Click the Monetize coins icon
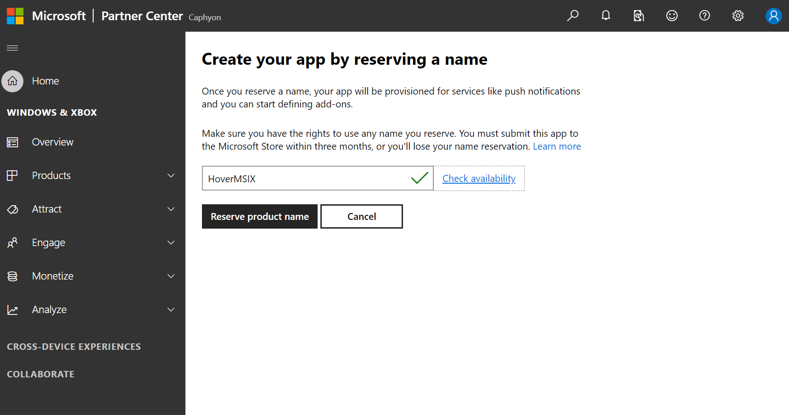This screenshot has height=415, width=789. click(x=12, y=276)
